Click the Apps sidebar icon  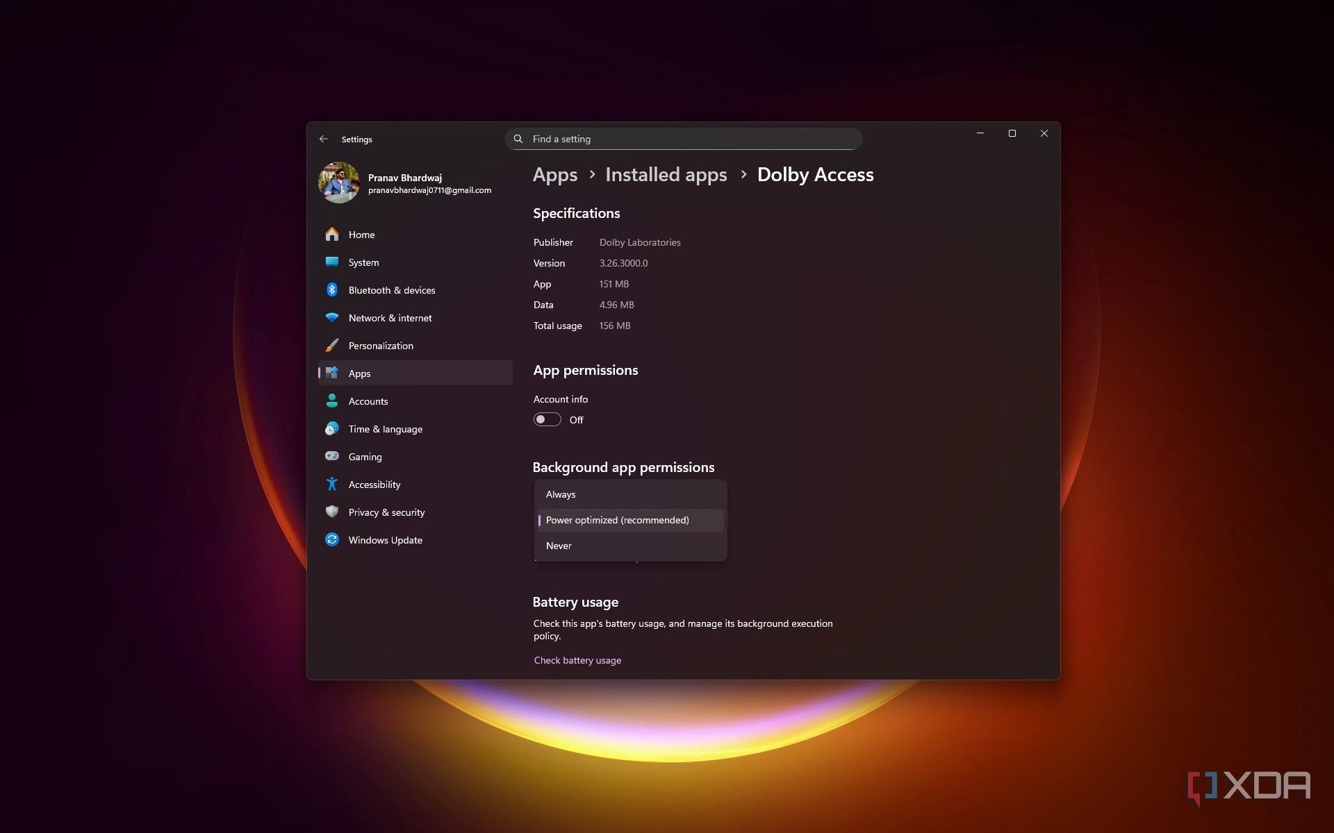click(332, 373)
